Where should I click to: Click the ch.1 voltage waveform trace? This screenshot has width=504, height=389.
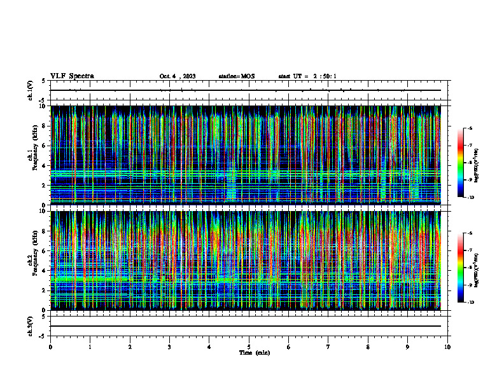click(x=246, y=90)
